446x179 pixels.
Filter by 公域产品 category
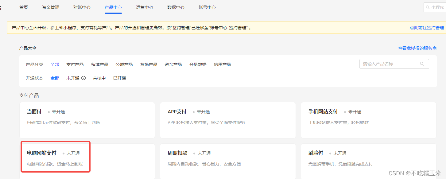coord(124,64)
